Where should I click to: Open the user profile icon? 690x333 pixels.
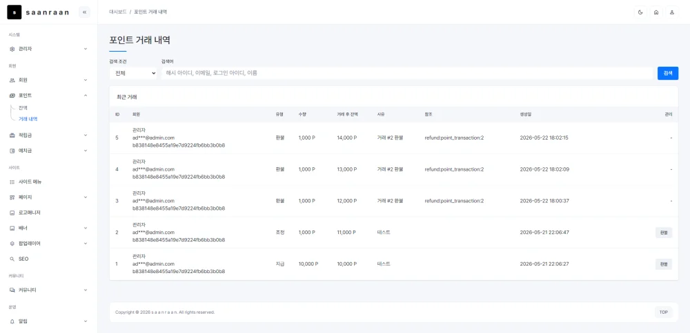click(x=672, y=12)
